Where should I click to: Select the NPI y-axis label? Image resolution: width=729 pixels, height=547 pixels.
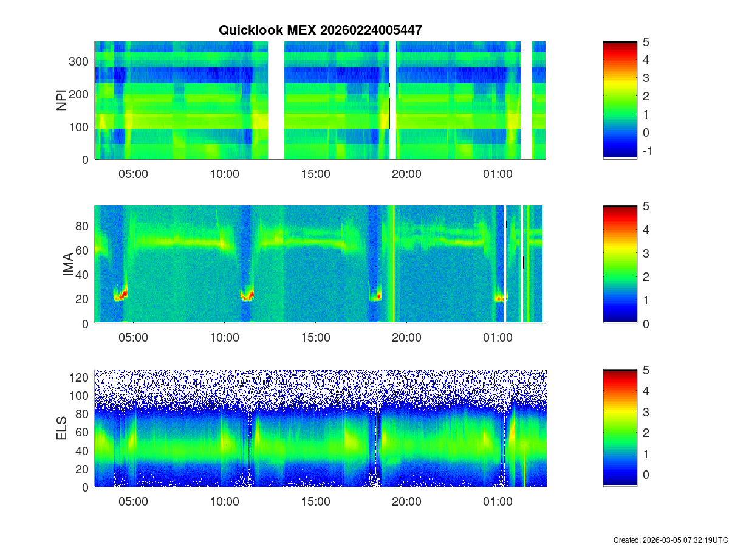[62, 100]
